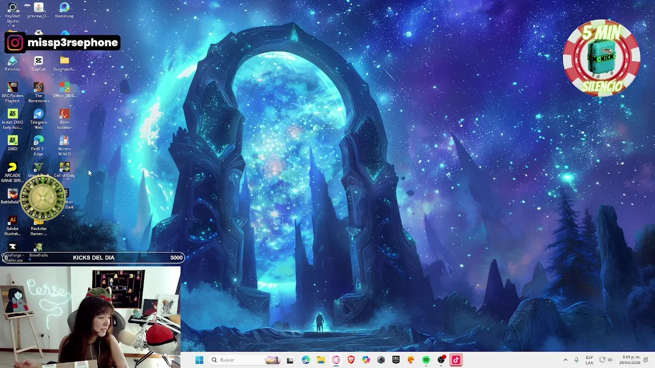Launch Microsoft Edge from the taskbar
The image size is (655, 368).
(x=305, y=360)
